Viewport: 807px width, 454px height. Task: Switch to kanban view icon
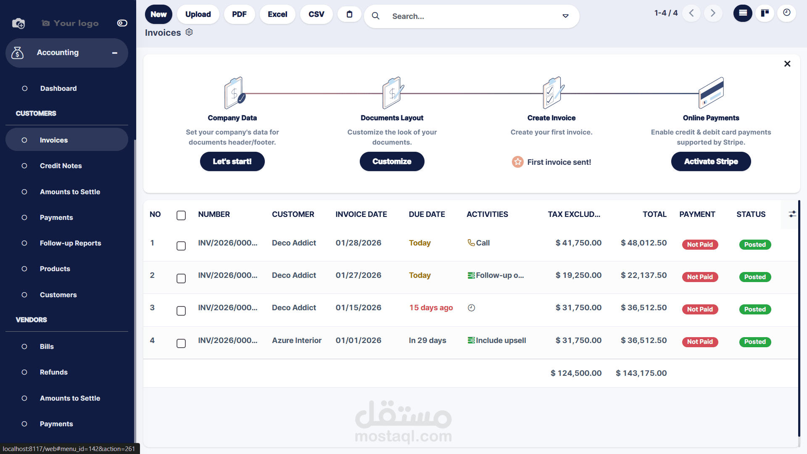click(765, 13)
